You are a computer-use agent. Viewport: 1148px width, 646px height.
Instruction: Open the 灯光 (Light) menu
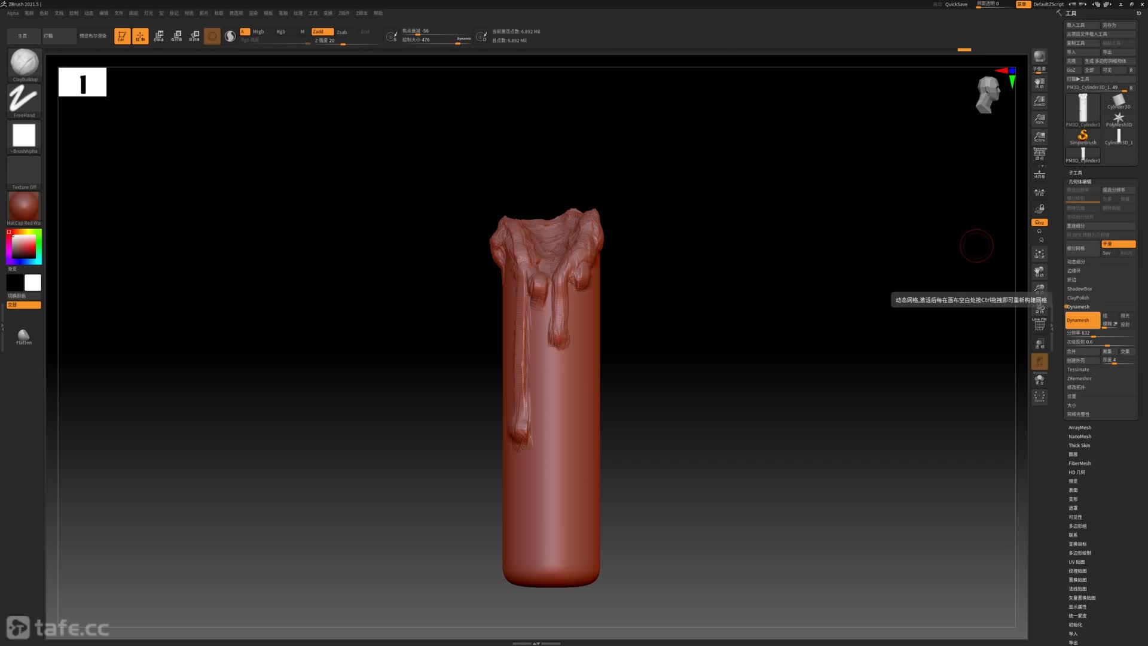148,13
